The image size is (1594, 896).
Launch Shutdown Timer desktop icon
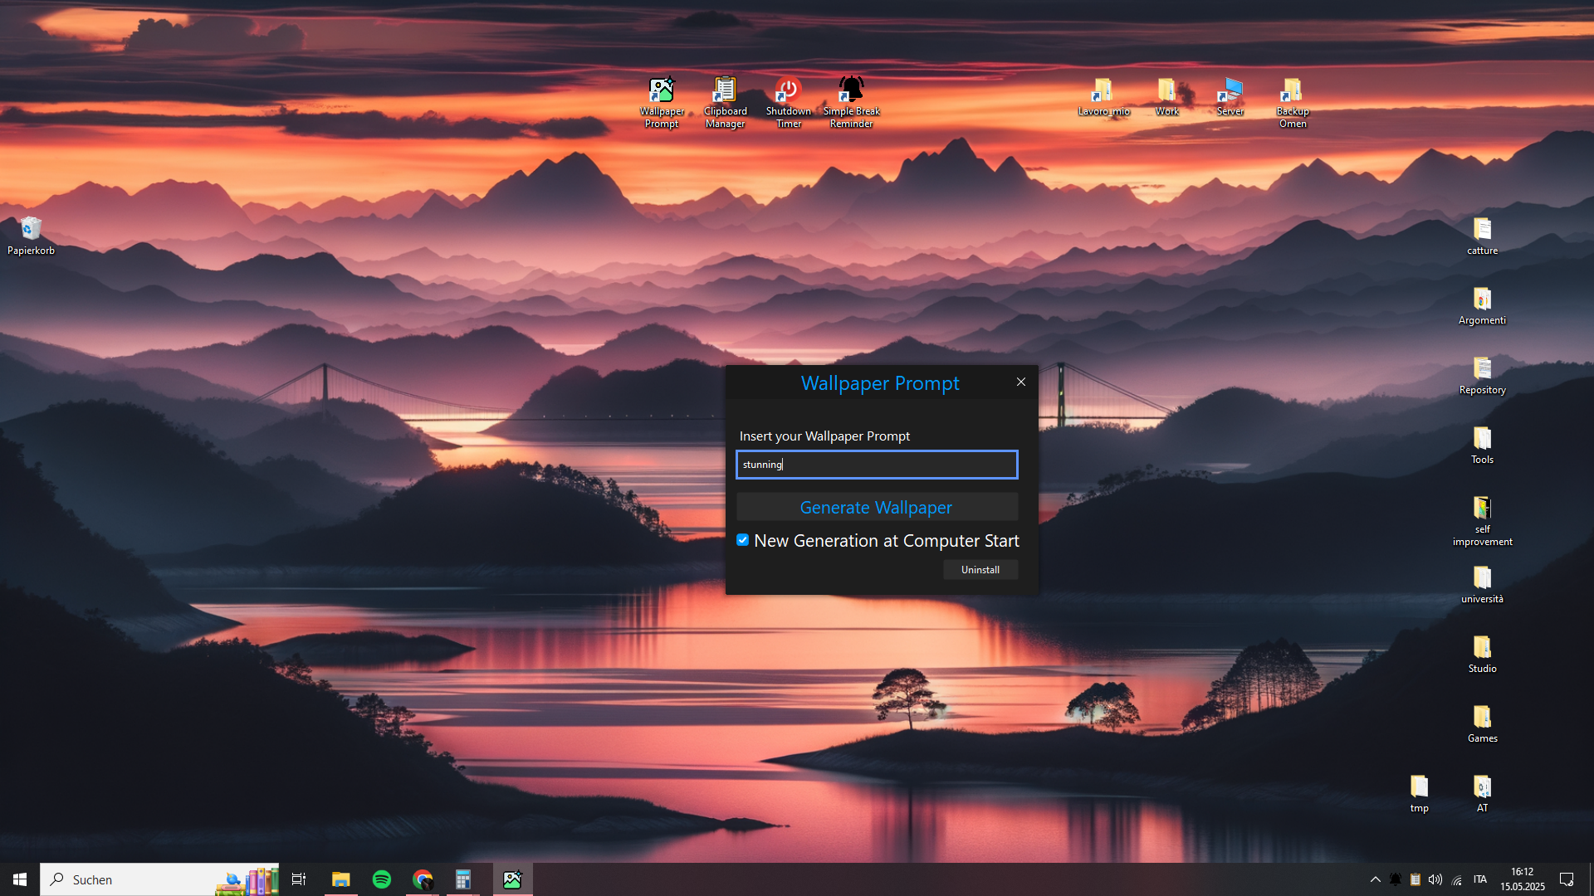[x=788, y=101]
